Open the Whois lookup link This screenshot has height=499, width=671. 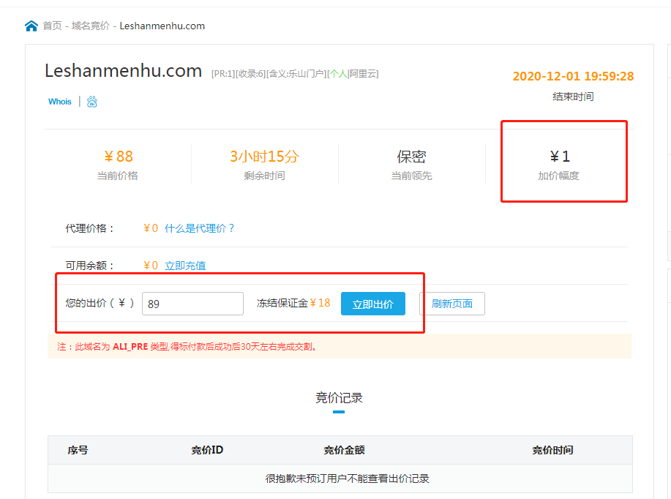click(60, 102)
